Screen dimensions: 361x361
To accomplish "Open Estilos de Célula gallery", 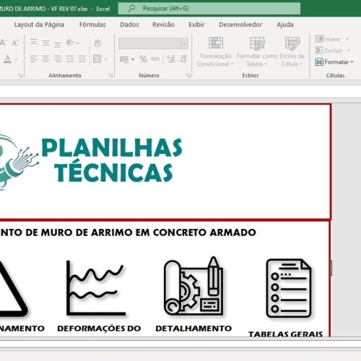I will click(x=292, y=43).
